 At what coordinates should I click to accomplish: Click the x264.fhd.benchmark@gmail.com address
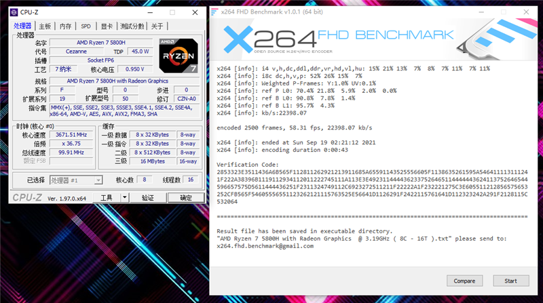265,246
